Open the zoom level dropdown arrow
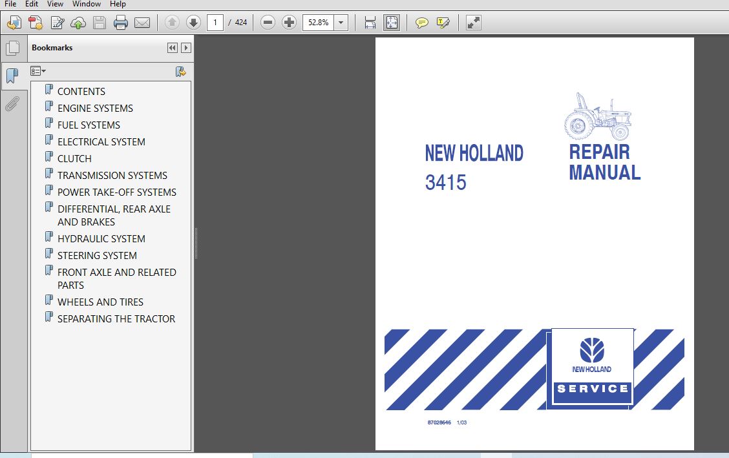The image size is (729, 458). [x=341, y=23]
